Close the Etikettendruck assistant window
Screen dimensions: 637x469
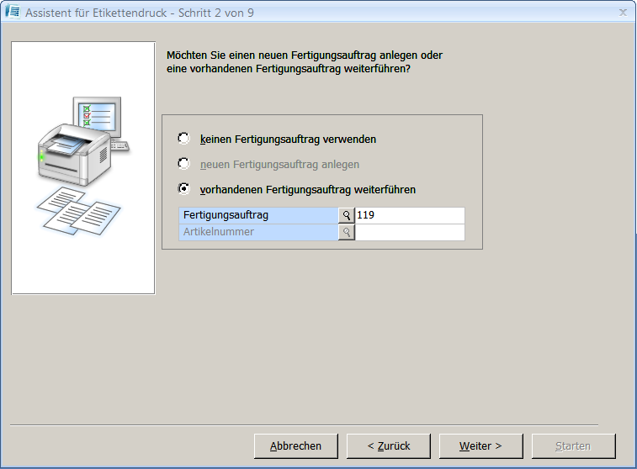(623, 13)
